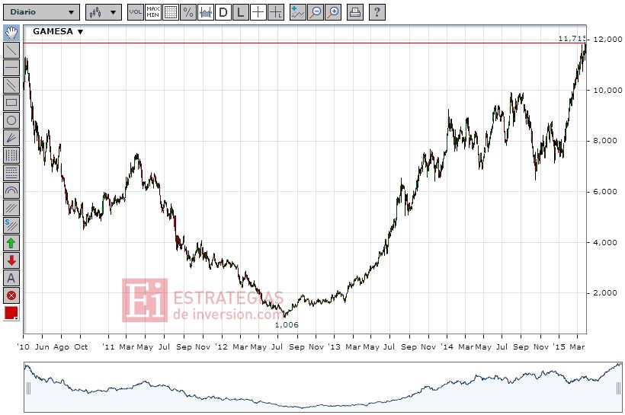Click the '14 year label on time axis
625x415 pixels.
click(447, 347)
